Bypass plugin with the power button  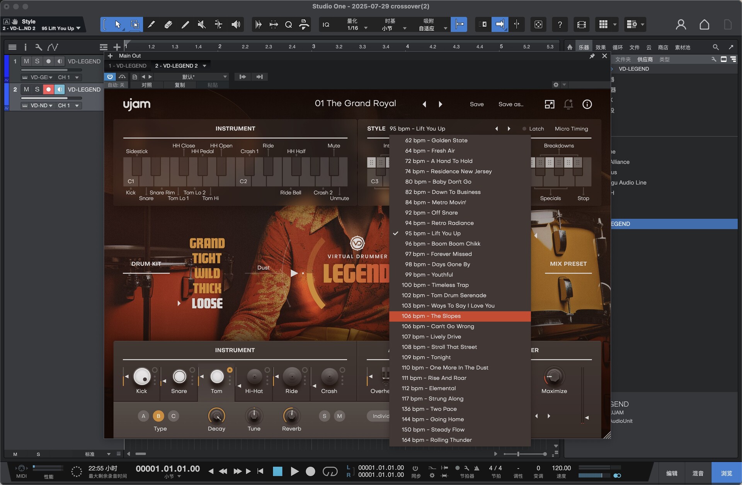point(110,77)
